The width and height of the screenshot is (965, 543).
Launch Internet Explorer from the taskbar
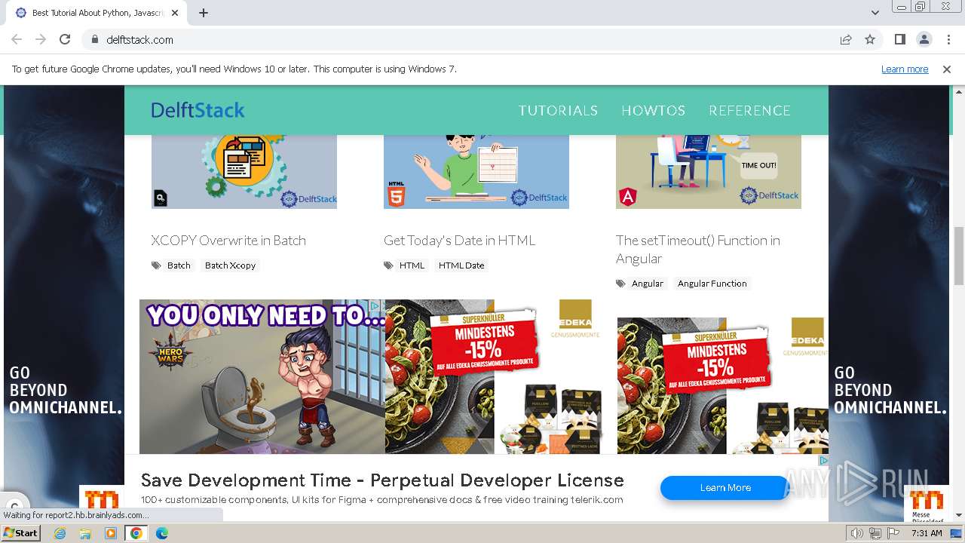[60, 533]
